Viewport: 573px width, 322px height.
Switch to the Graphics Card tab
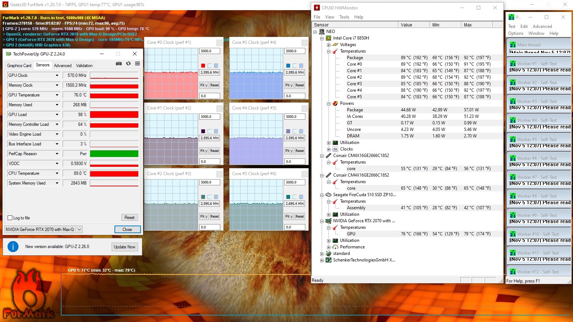[x=19, y=66]
